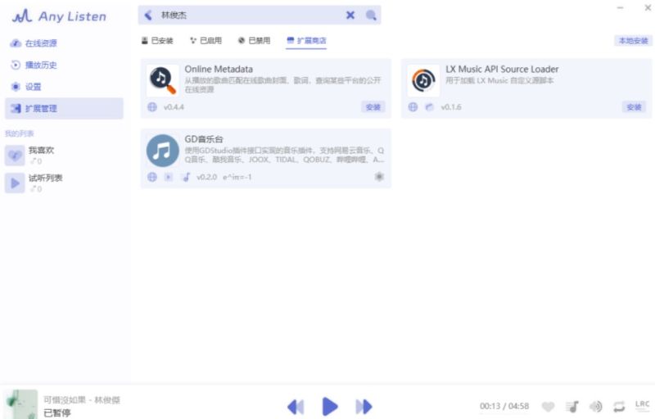
Task: Switch to the 扩展商店 tab
Action: point(306,40)
